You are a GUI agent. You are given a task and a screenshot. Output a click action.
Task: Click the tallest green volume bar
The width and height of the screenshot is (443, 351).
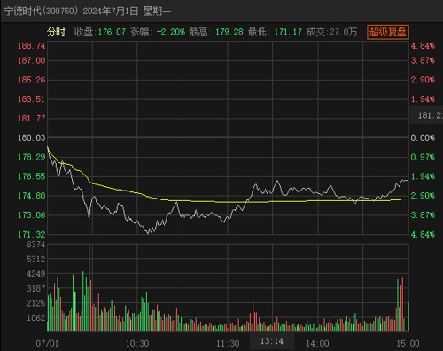pos(89,287)
